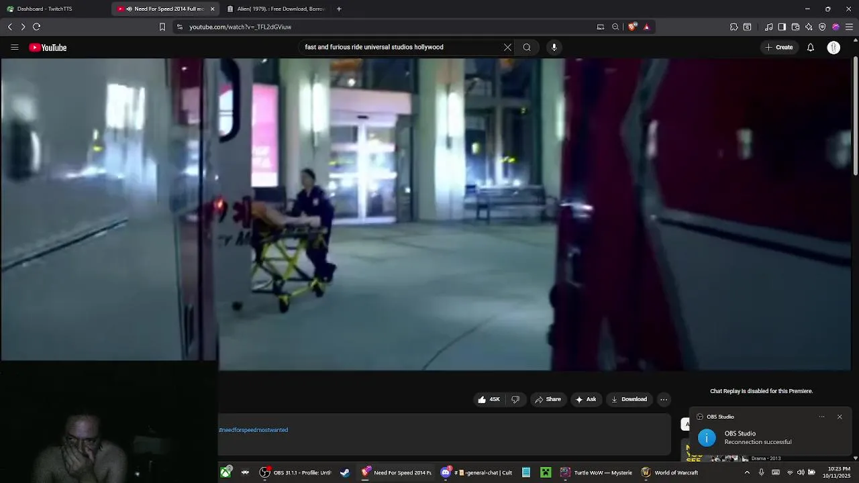Bookmark this page with the bookmark icon

pos(162,27)
